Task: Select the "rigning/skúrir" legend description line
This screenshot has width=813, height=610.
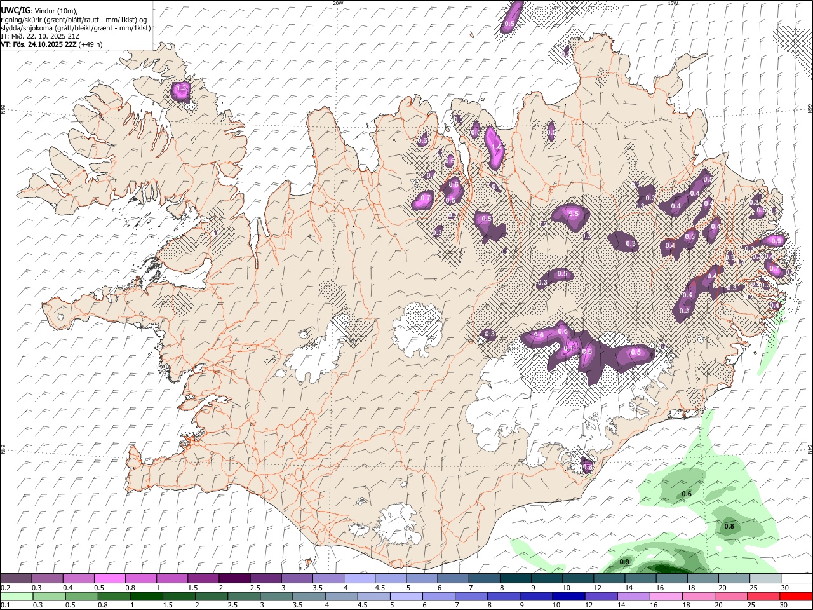Action: coord(74,20)
